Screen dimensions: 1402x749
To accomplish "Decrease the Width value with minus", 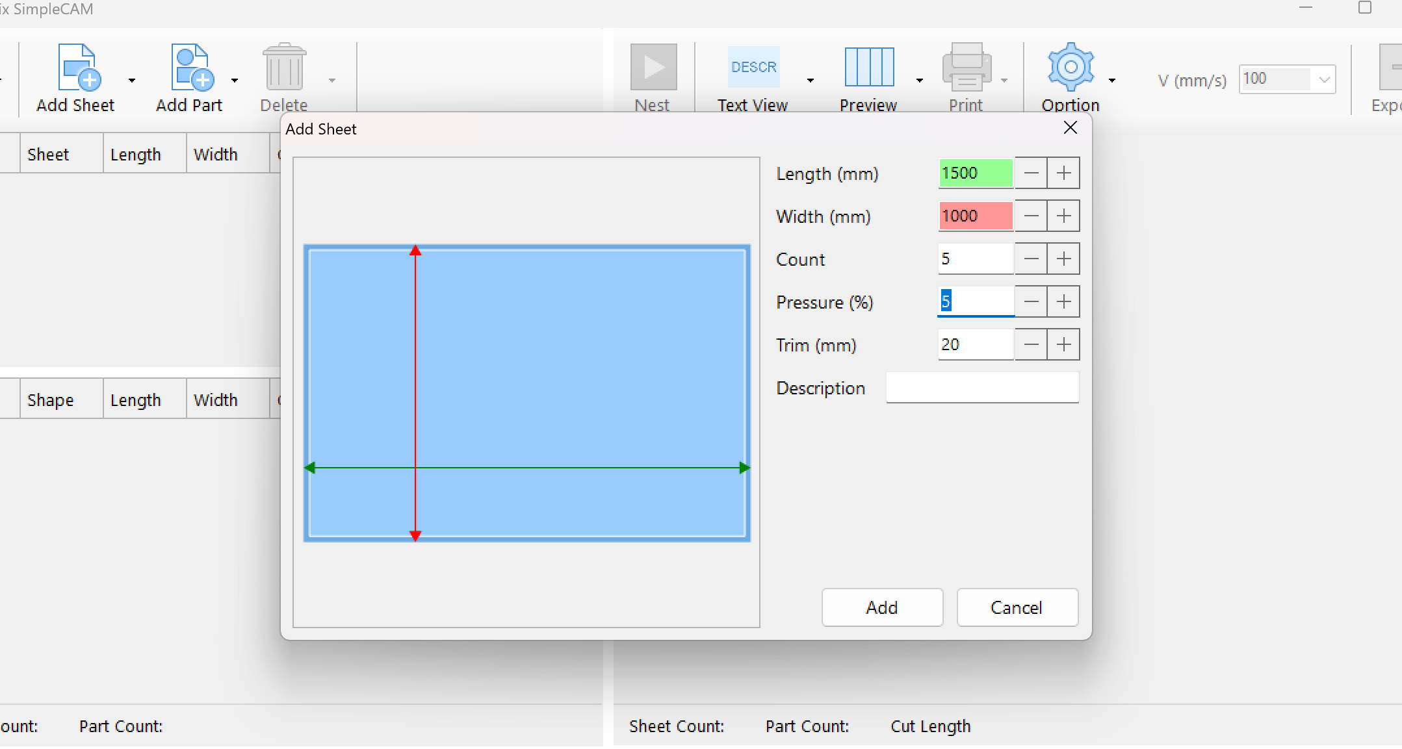I will tap(1031, 216).
